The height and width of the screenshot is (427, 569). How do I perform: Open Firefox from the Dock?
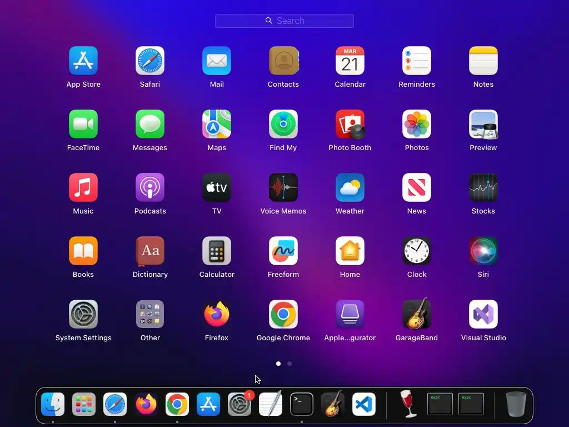146,404
